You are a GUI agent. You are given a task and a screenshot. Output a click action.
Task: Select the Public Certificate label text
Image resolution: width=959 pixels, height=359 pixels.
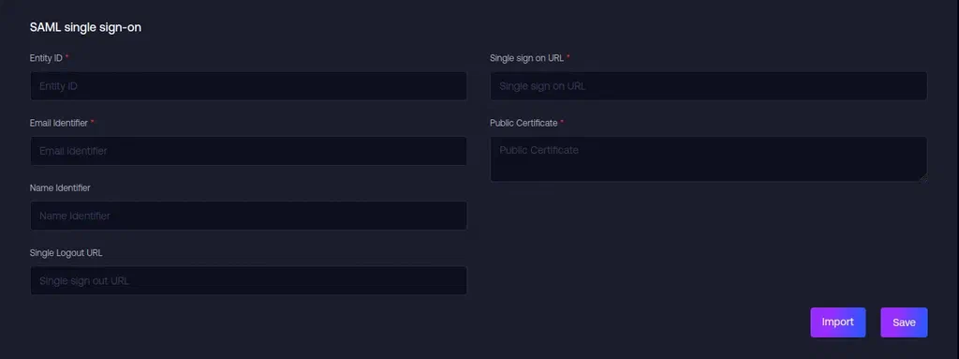click(x=524, y=123)
